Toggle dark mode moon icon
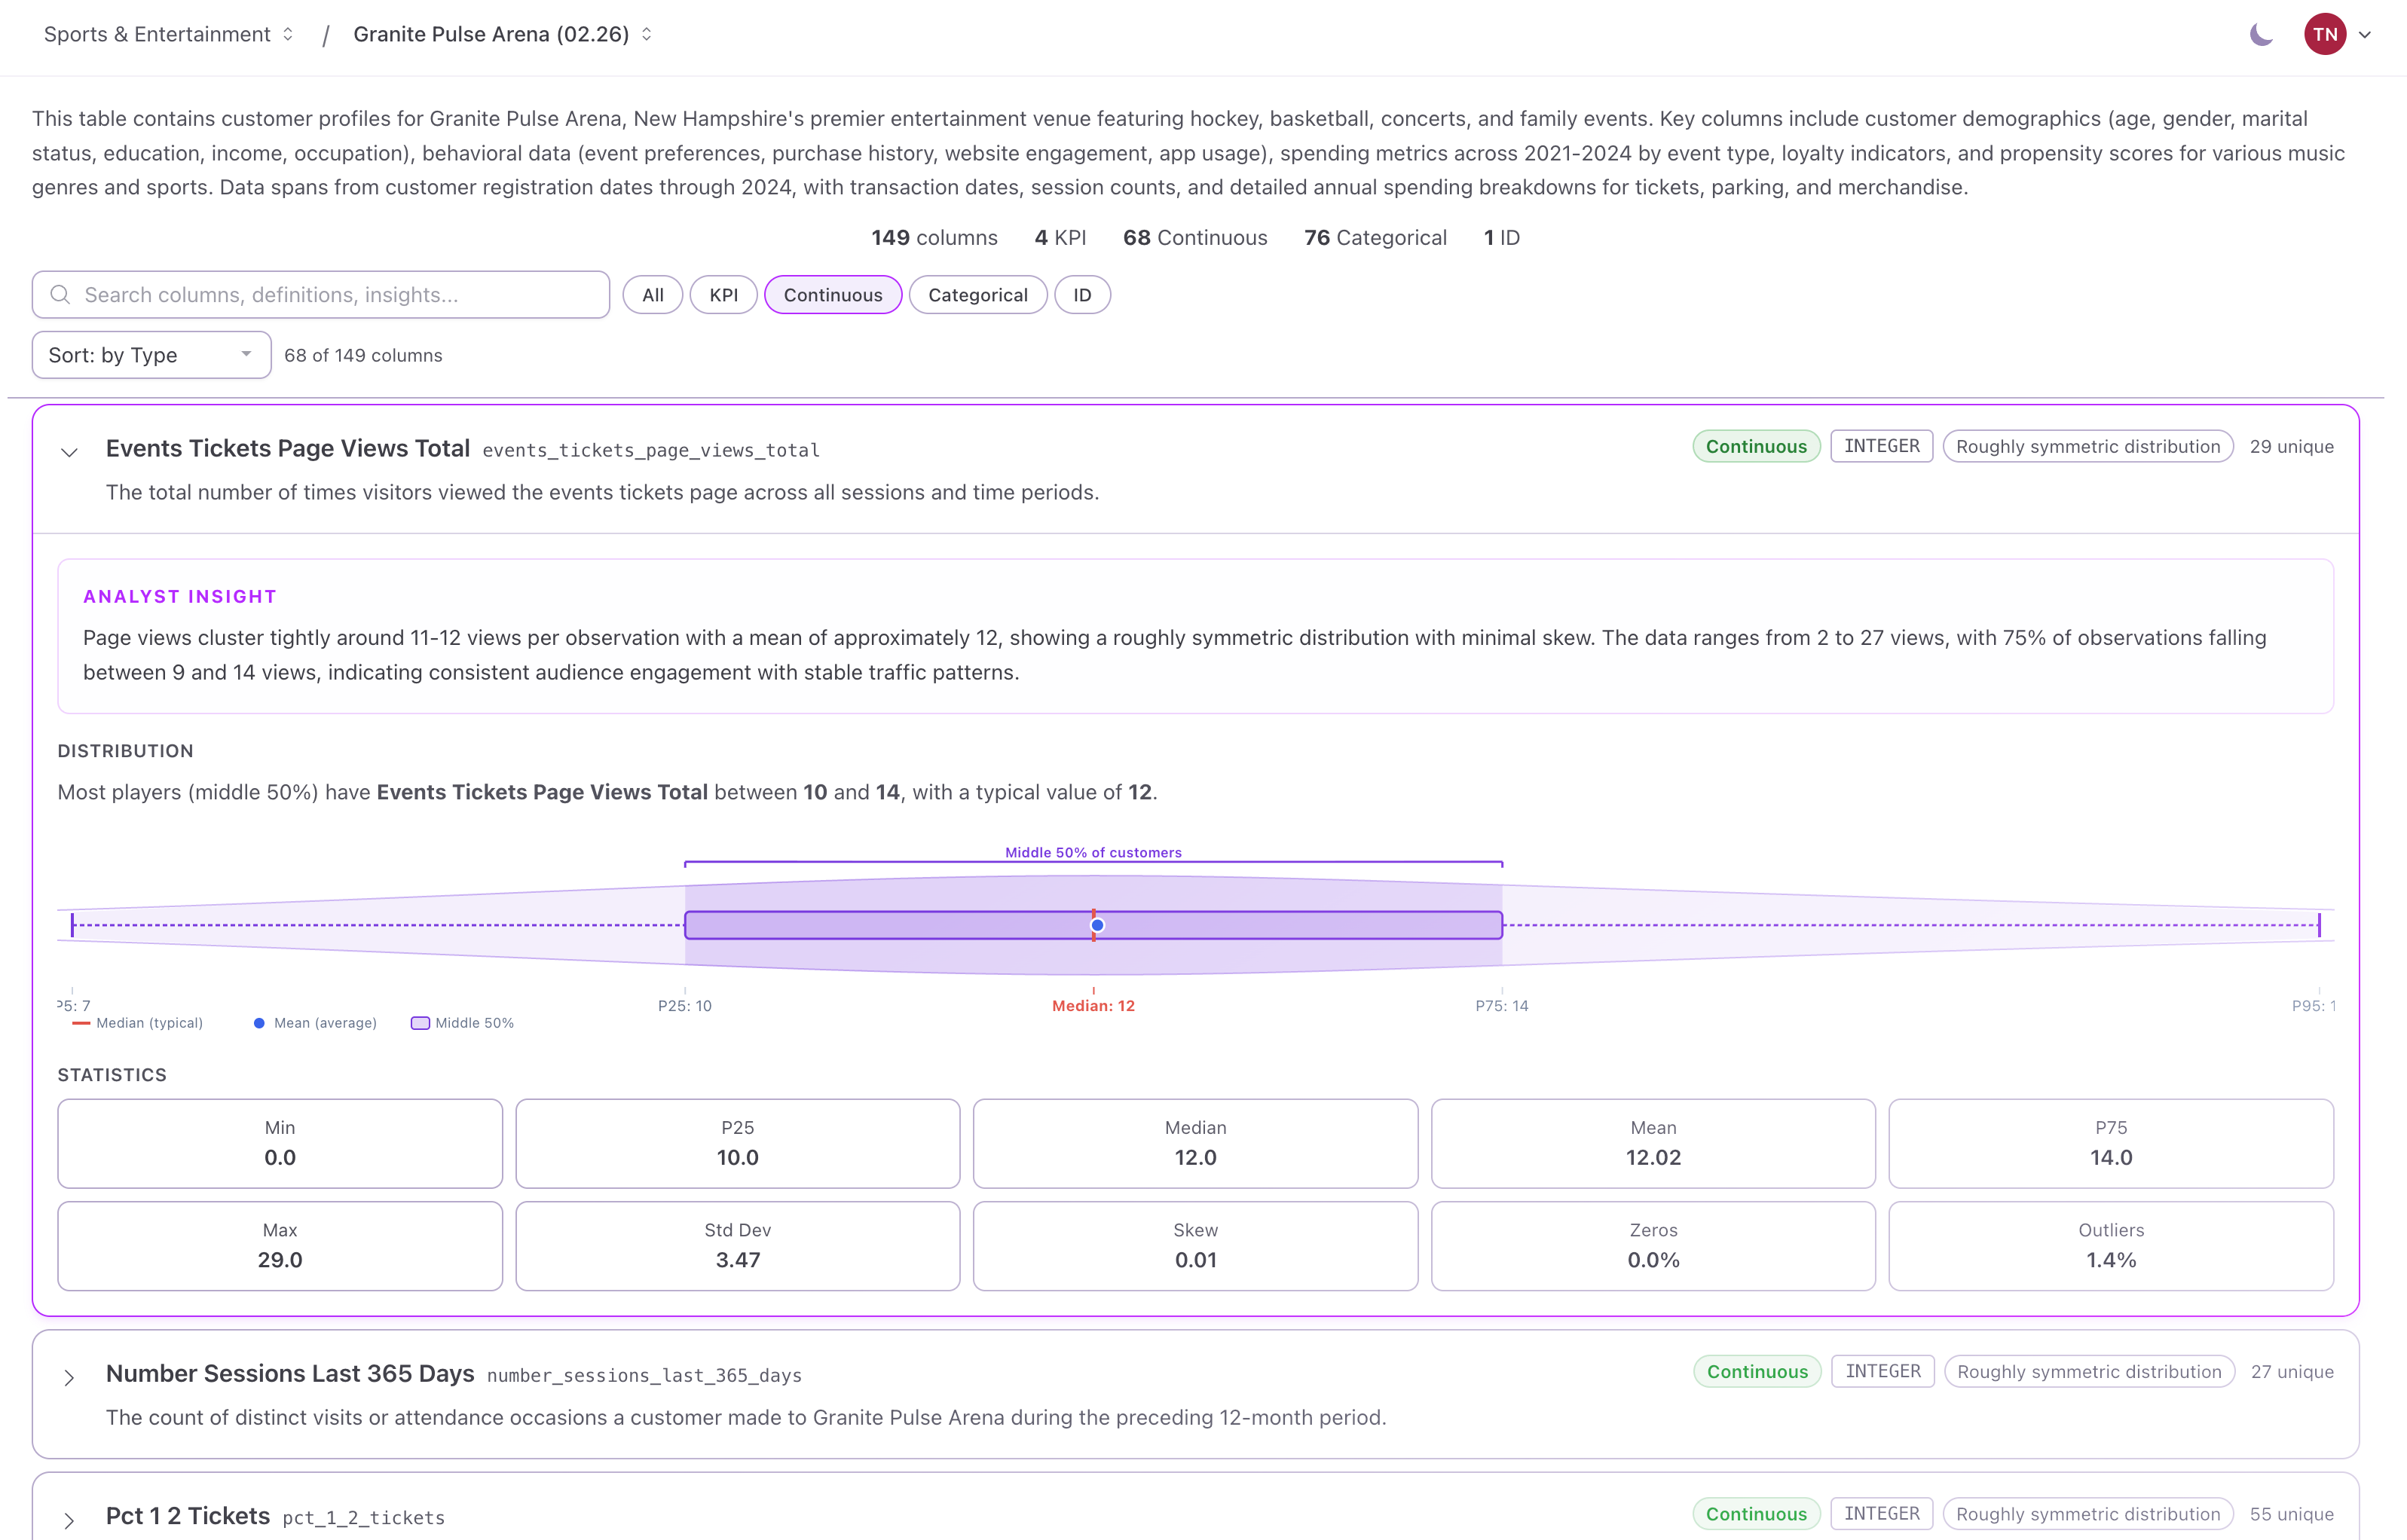The height and width of the screenshot is (1540, 2407). coord(2261,35)
